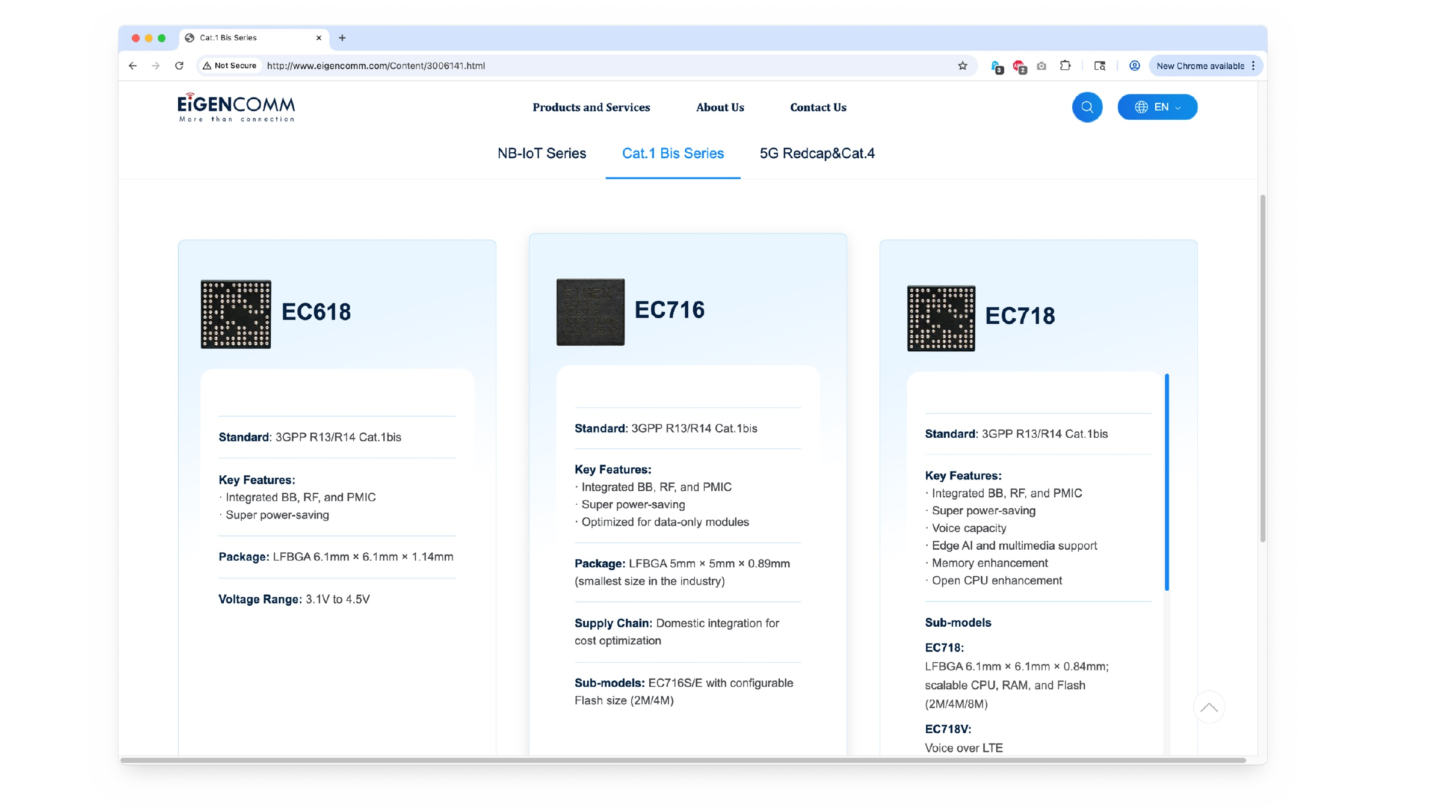Image resolution: width=1444 pixels, height=812 pixels.
Task: Open Chrome profile account icon
Action: coord(1134,66)
